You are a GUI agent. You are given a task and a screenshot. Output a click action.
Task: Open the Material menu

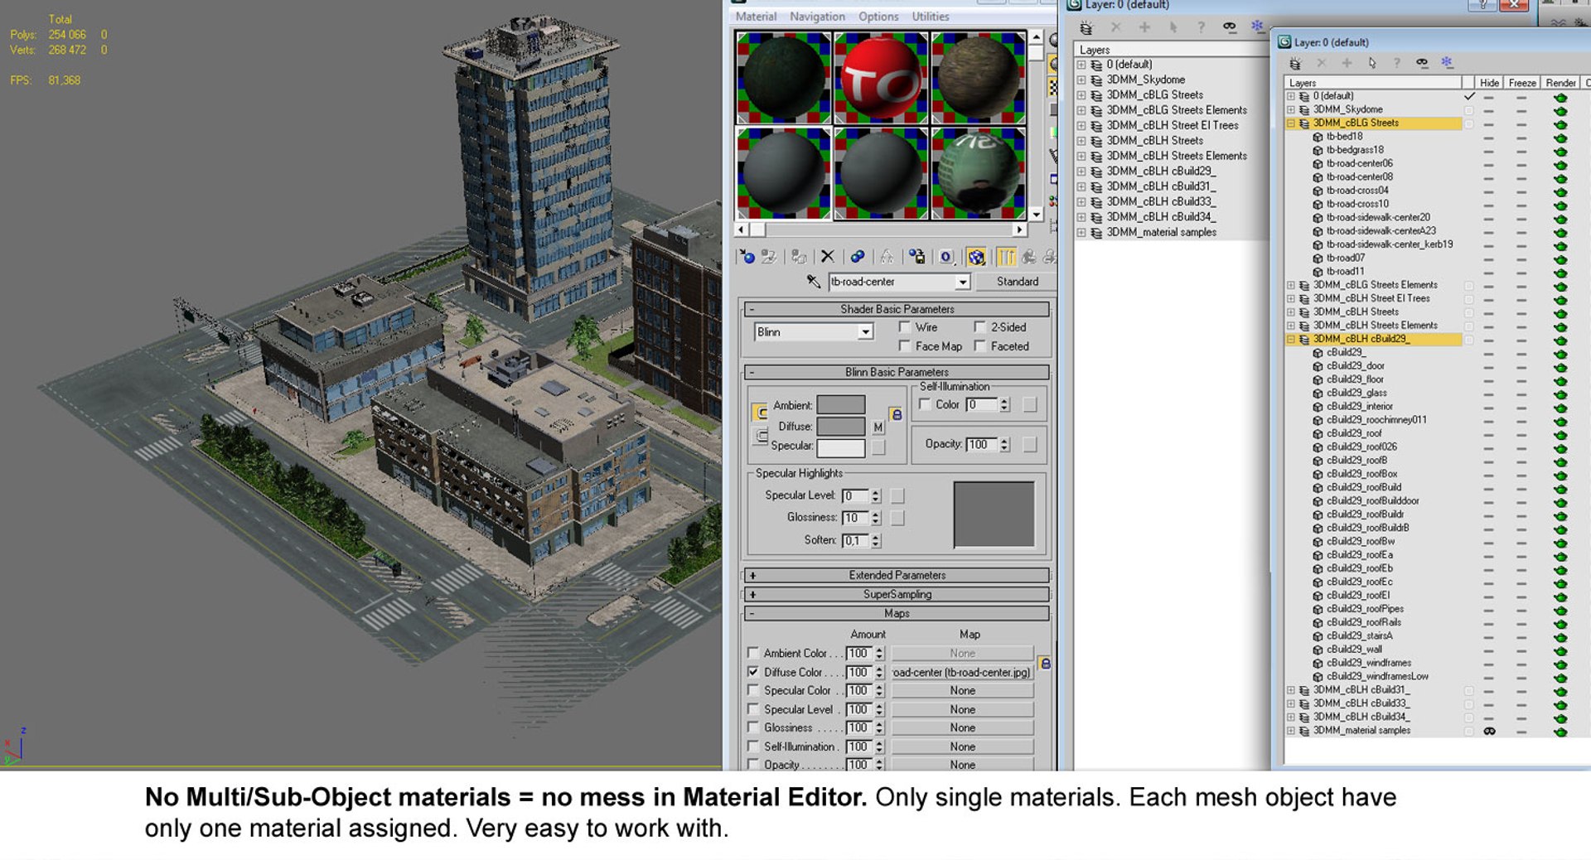(x=756, y=17)
